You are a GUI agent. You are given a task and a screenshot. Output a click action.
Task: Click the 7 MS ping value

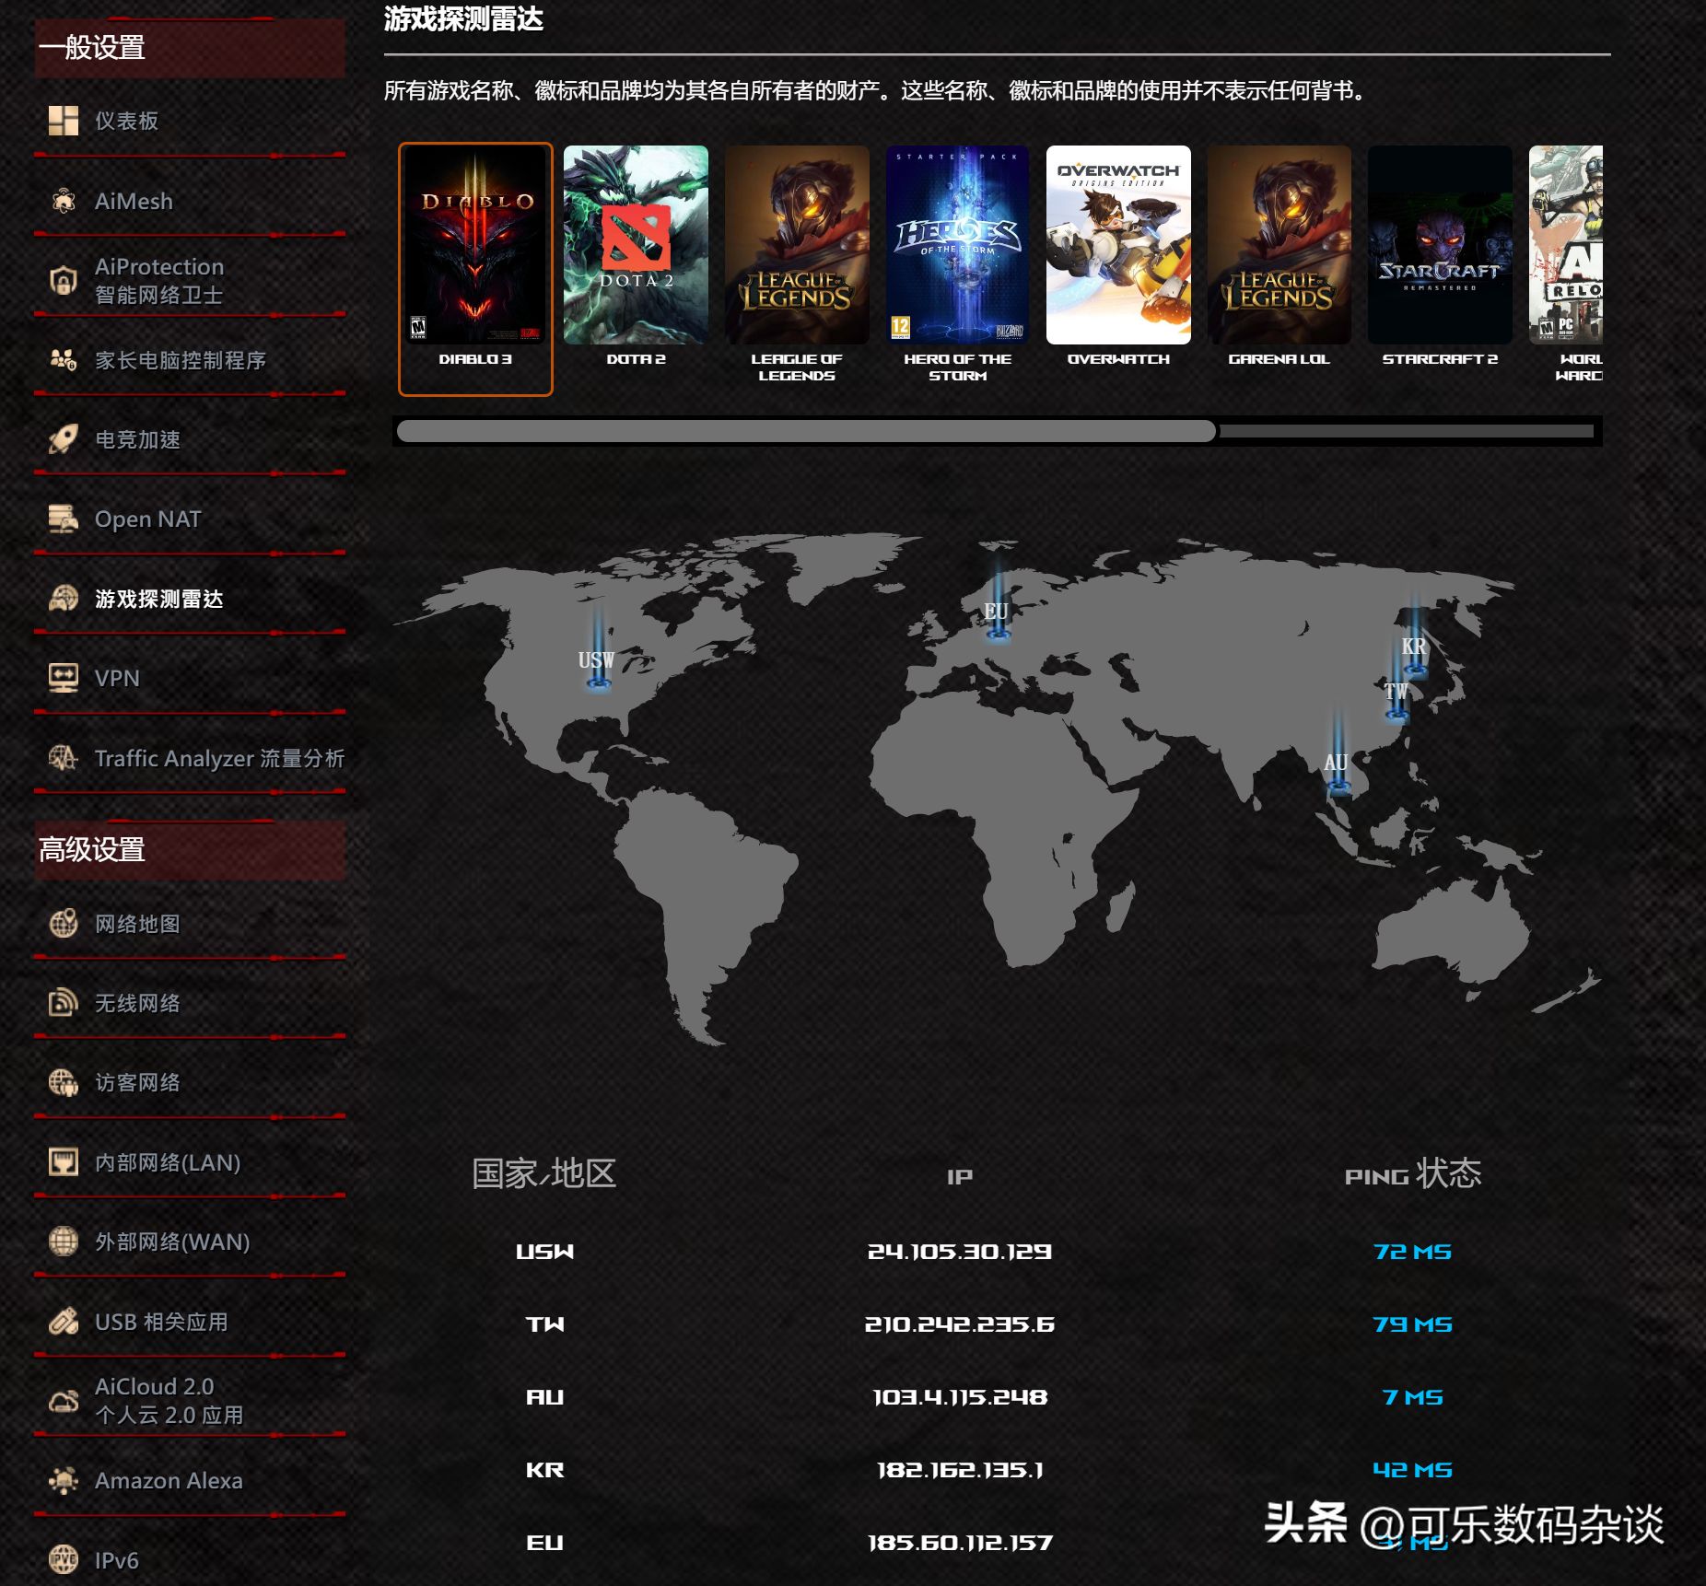point(1412,1397)
